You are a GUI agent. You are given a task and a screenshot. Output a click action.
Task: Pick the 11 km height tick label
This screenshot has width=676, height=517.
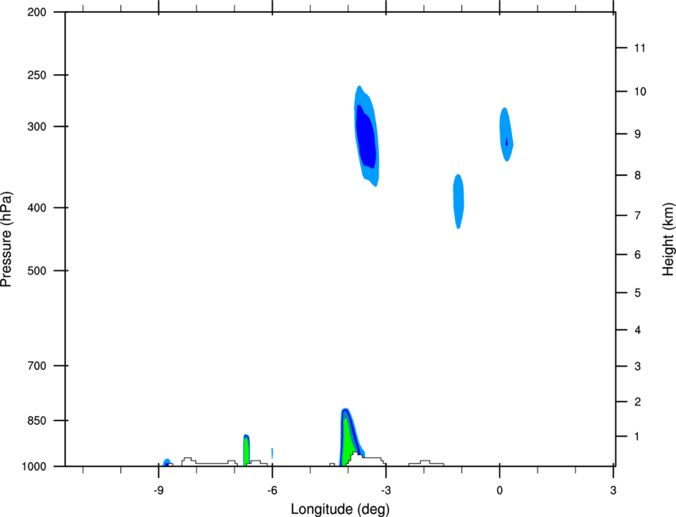pyautogui.click(x=639, y=48)
